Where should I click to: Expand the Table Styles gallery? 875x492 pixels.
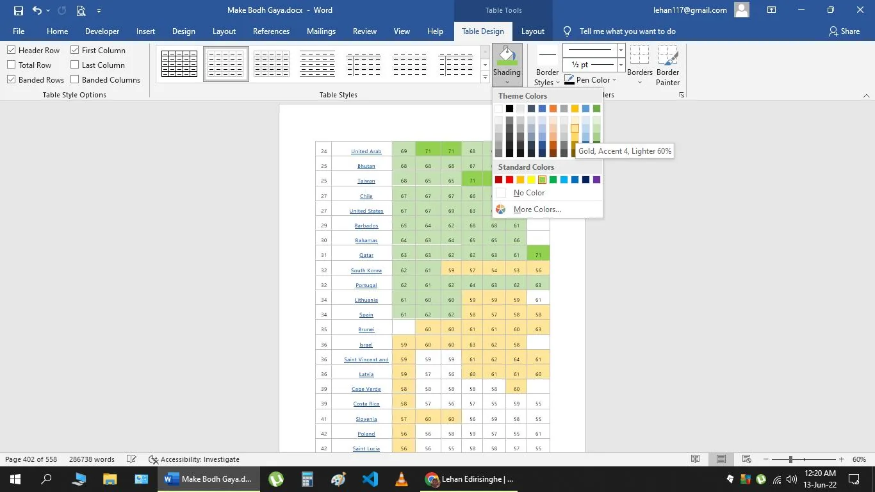485,78
